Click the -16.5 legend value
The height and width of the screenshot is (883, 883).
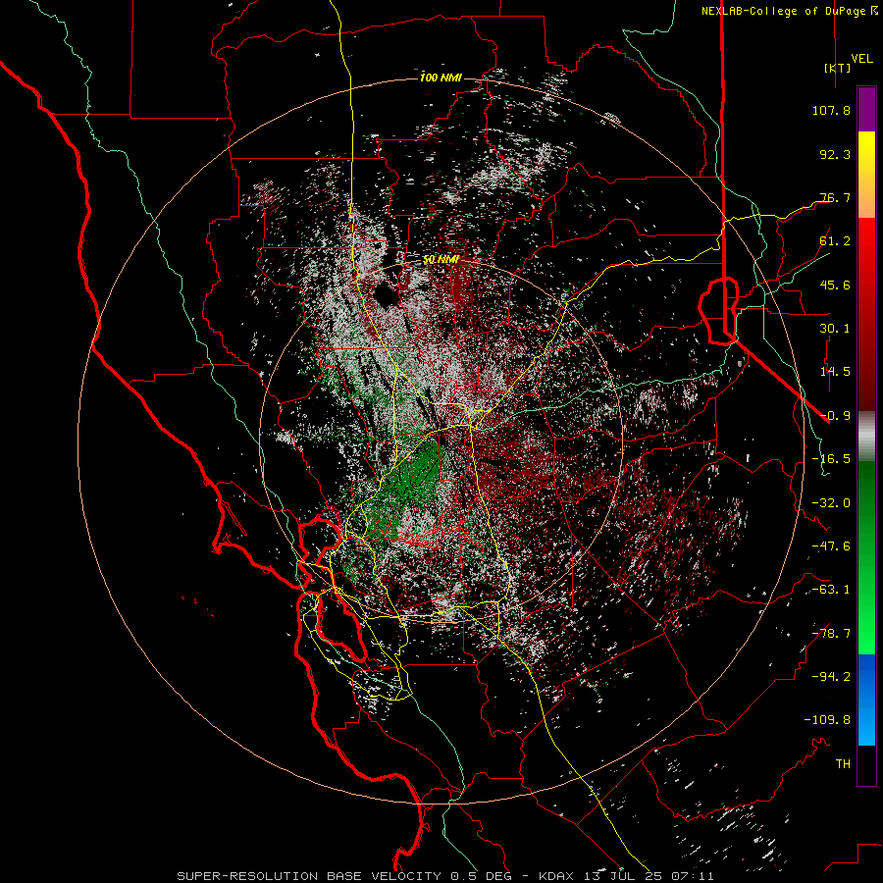coord(831,459)
